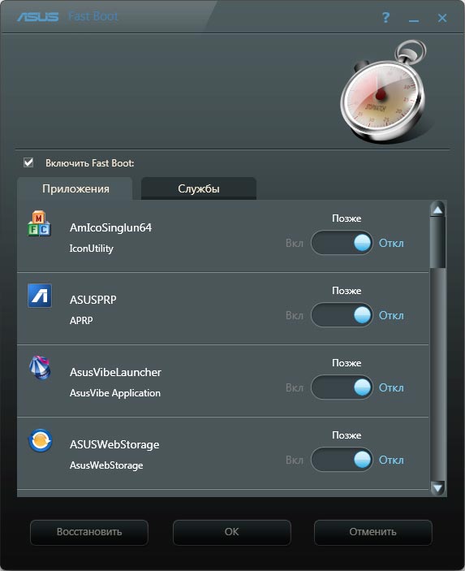Click the ASUSWebStorage name text
The width and height of the screenshot is (465, 571).
coord(114,444)
